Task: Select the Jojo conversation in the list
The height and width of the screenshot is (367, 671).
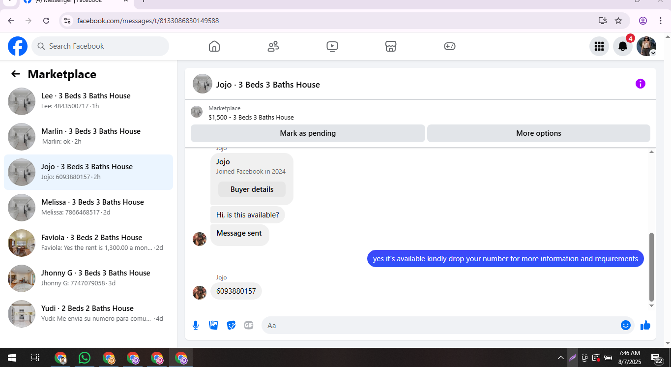Action: [88, 172]
